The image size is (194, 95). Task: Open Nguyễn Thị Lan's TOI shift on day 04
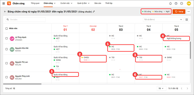[149, 59]
